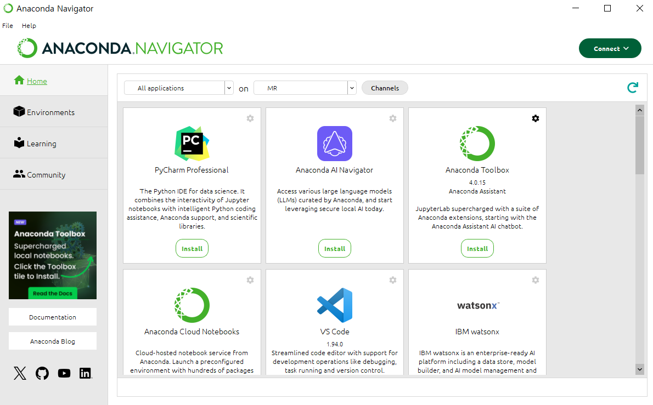
Task: Open the Anaconda Blog link button
Action: coord(53,341)
